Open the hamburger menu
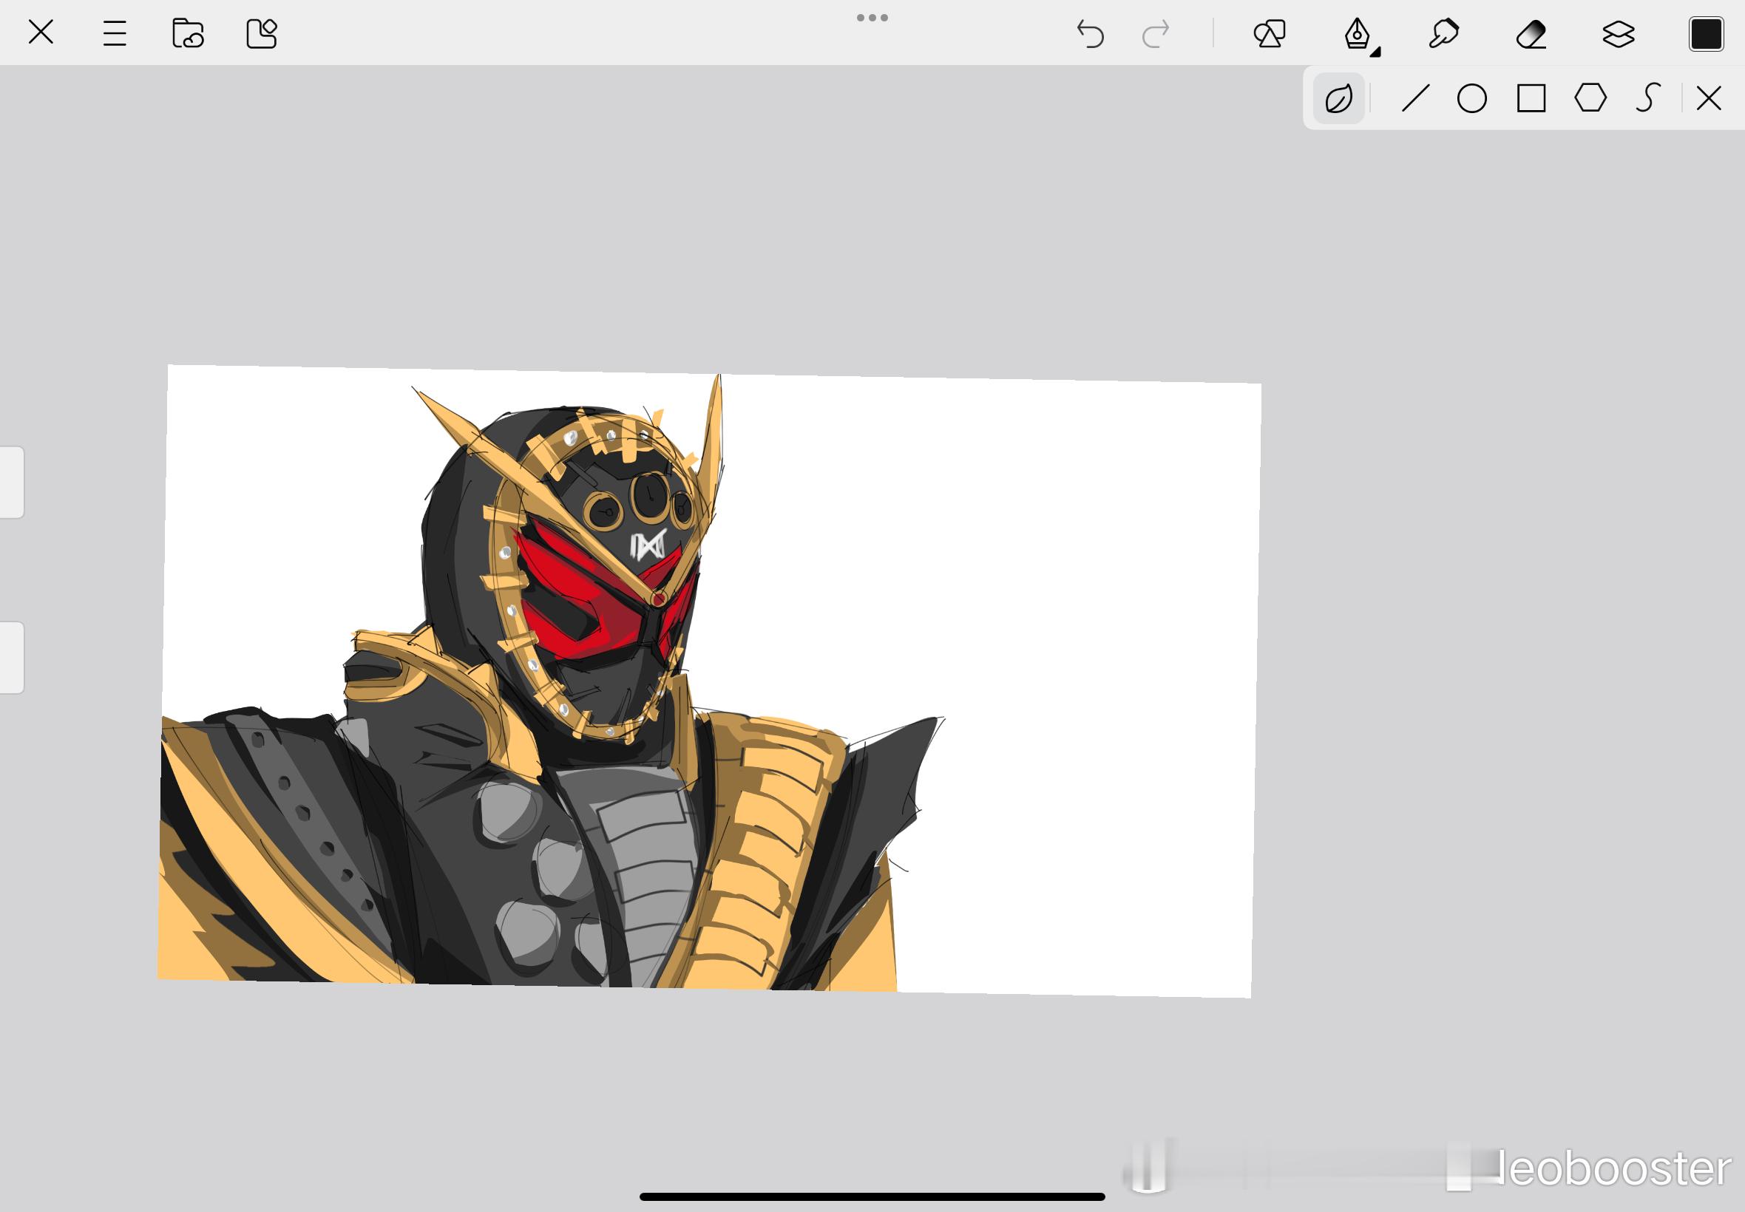1745x1212 pixels. pos(115,33)
